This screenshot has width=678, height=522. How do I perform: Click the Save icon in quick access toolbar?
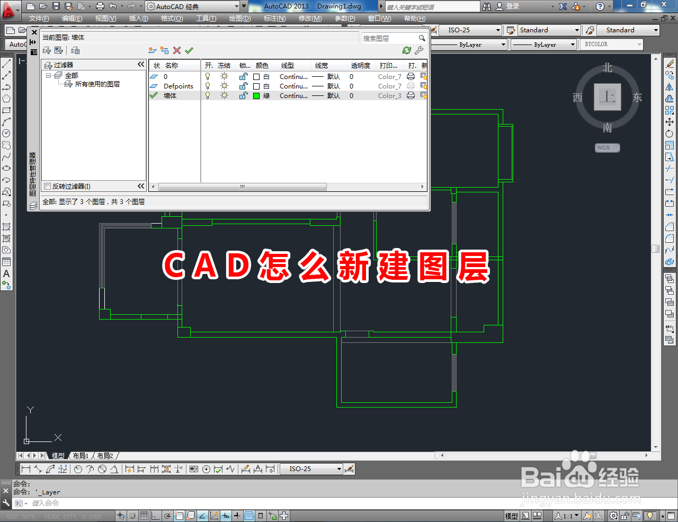click(56, 6)
